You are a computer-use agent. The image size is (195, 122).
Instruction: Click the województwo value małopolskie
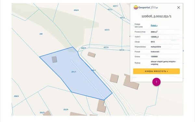coord(156,47)
